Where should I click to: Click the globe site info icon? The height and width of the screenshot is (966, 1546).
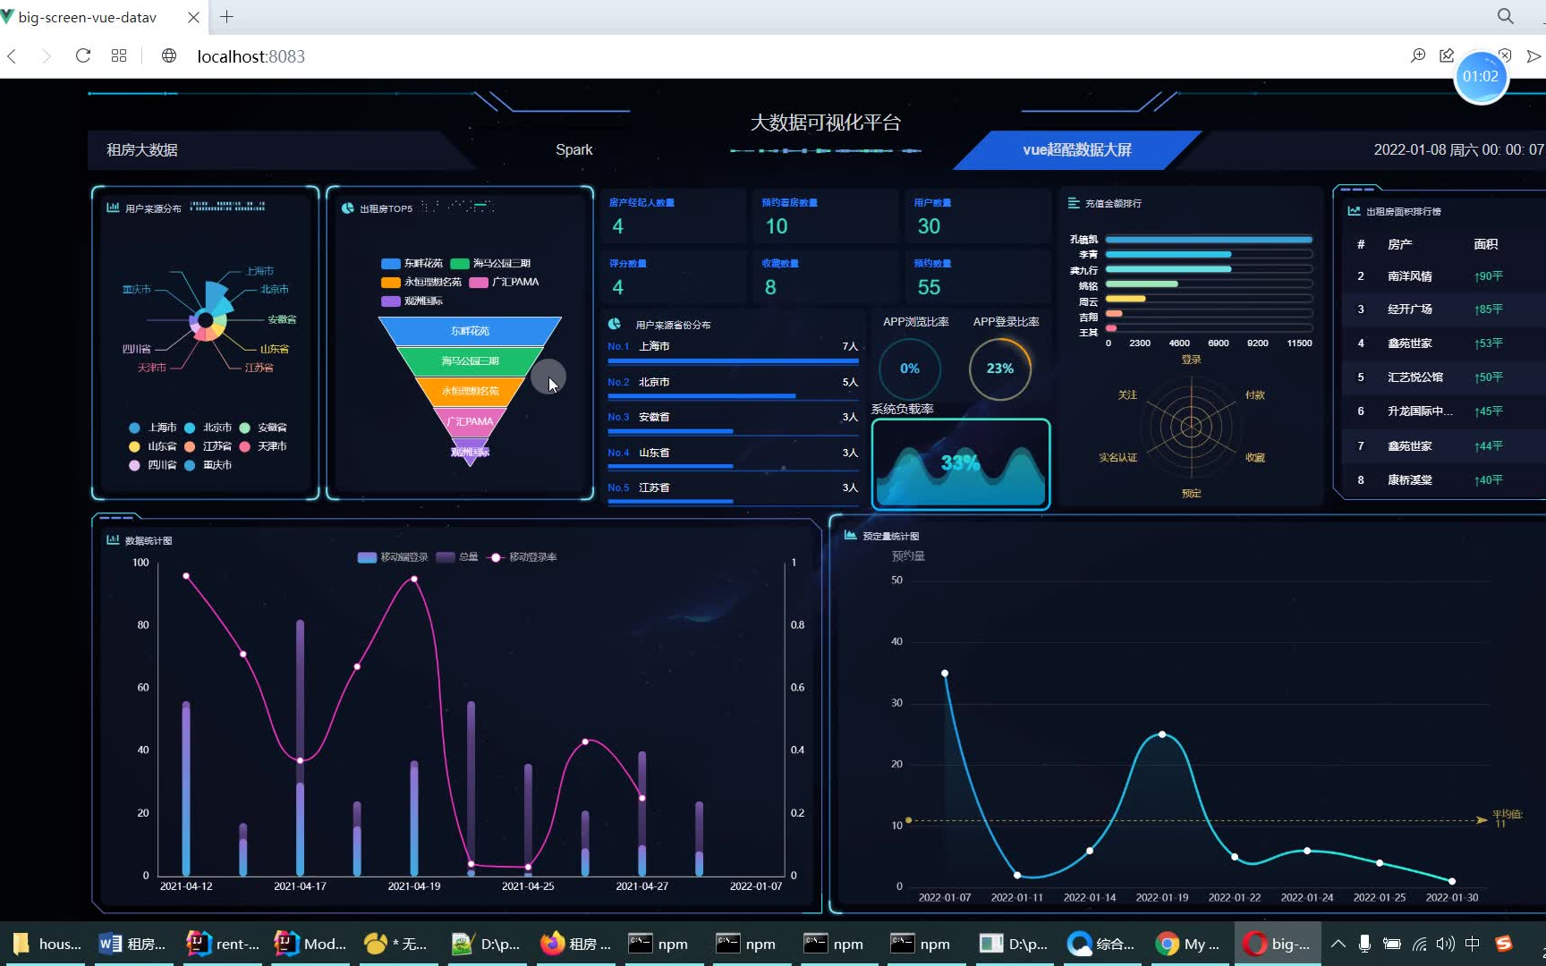click(x=169, y=56)
